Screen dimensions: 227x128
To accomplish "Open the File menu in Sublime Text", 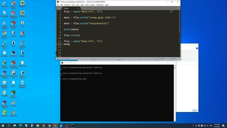I will 58,5.
